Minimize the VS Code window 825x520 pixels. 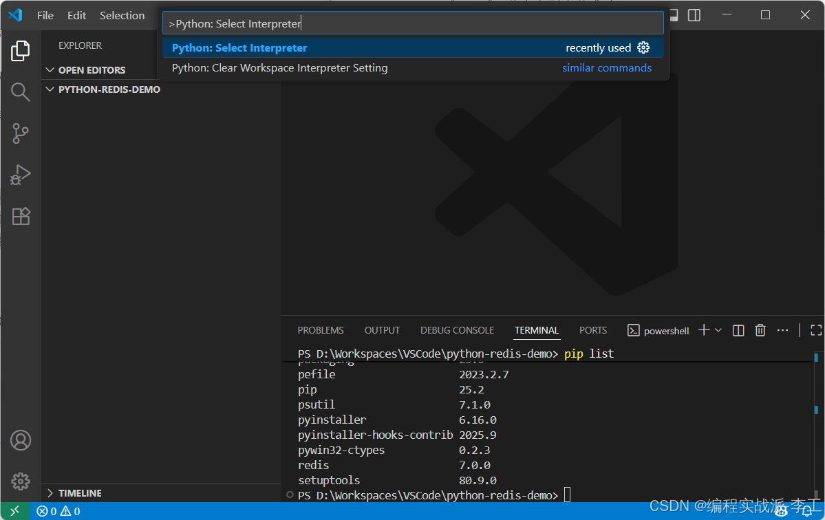[x=727, y=14]
